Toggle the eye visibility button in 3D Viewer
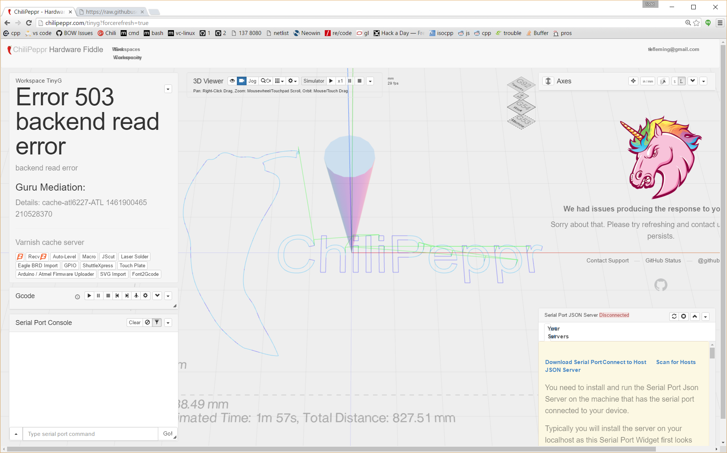Viewport: 727px width, 453px height. 232,81
